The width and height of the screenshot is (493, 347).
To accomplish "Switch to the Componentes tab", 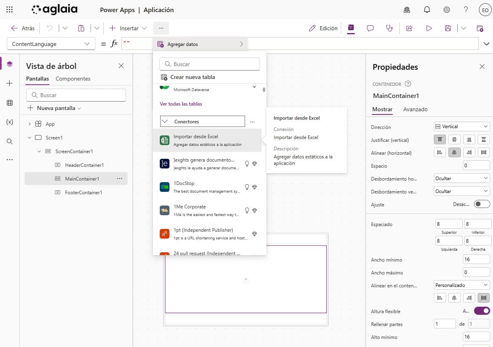I will (73, 79).
